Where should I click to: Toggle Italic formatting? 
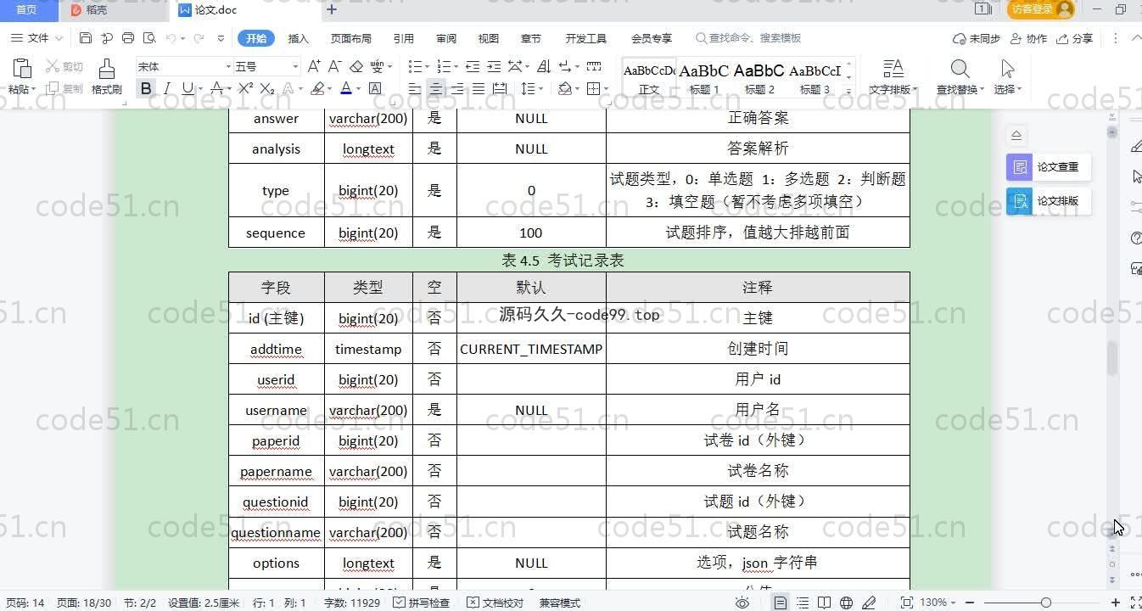167,88
